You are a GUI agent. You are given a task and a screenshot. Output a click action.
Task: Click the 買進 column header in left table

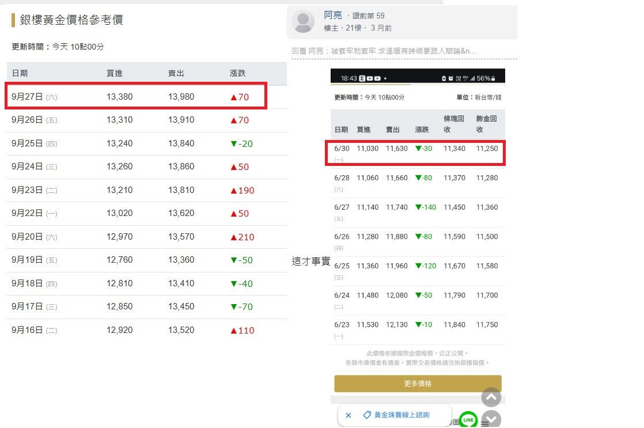(x=115, y=74)
